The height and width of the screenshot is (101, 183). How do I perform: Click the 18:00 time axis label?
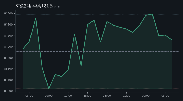[107, 96]
